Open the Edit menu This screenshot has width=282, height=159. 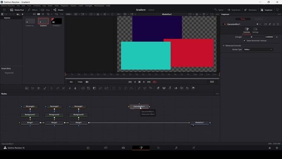[23, 6]
